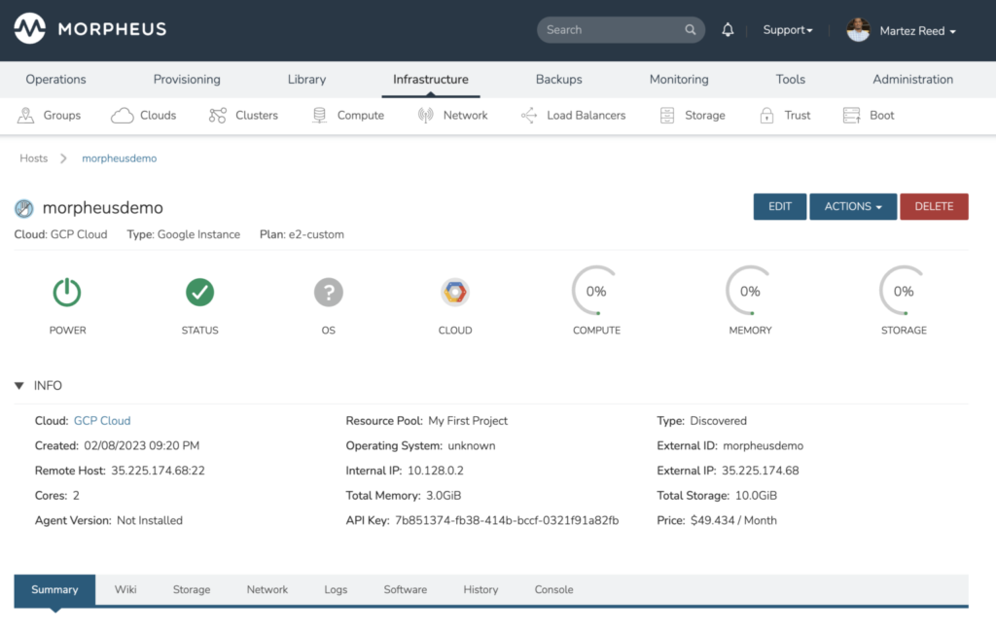Switch to the Software tab

click(x=406, y=590)
